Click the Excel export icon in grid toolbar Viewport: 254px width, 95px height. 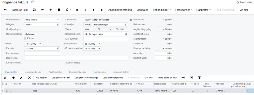(191, 78)
